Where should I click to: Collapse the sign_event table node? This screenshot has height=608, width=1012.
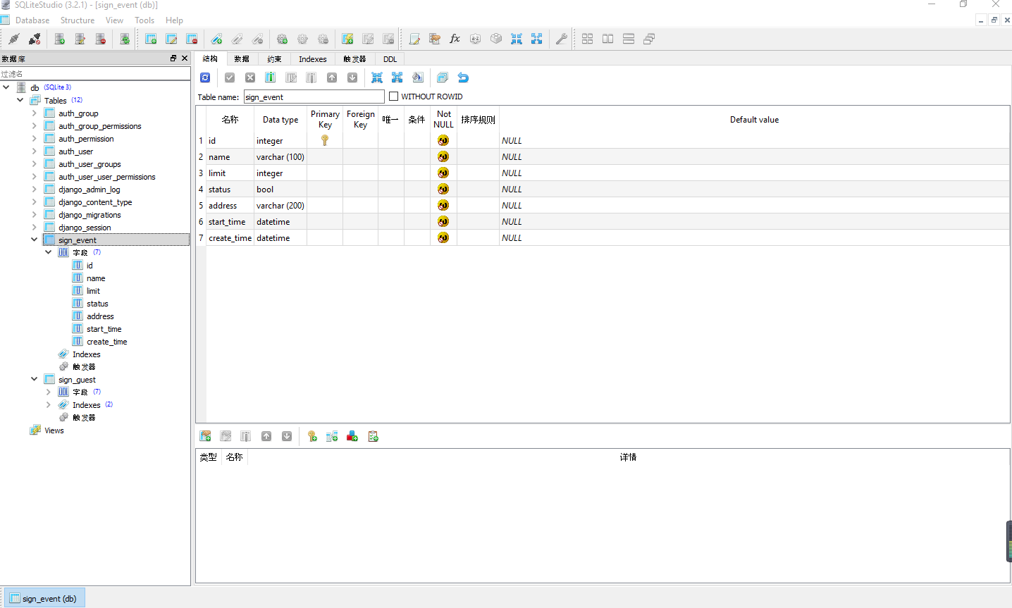point(34,240)
